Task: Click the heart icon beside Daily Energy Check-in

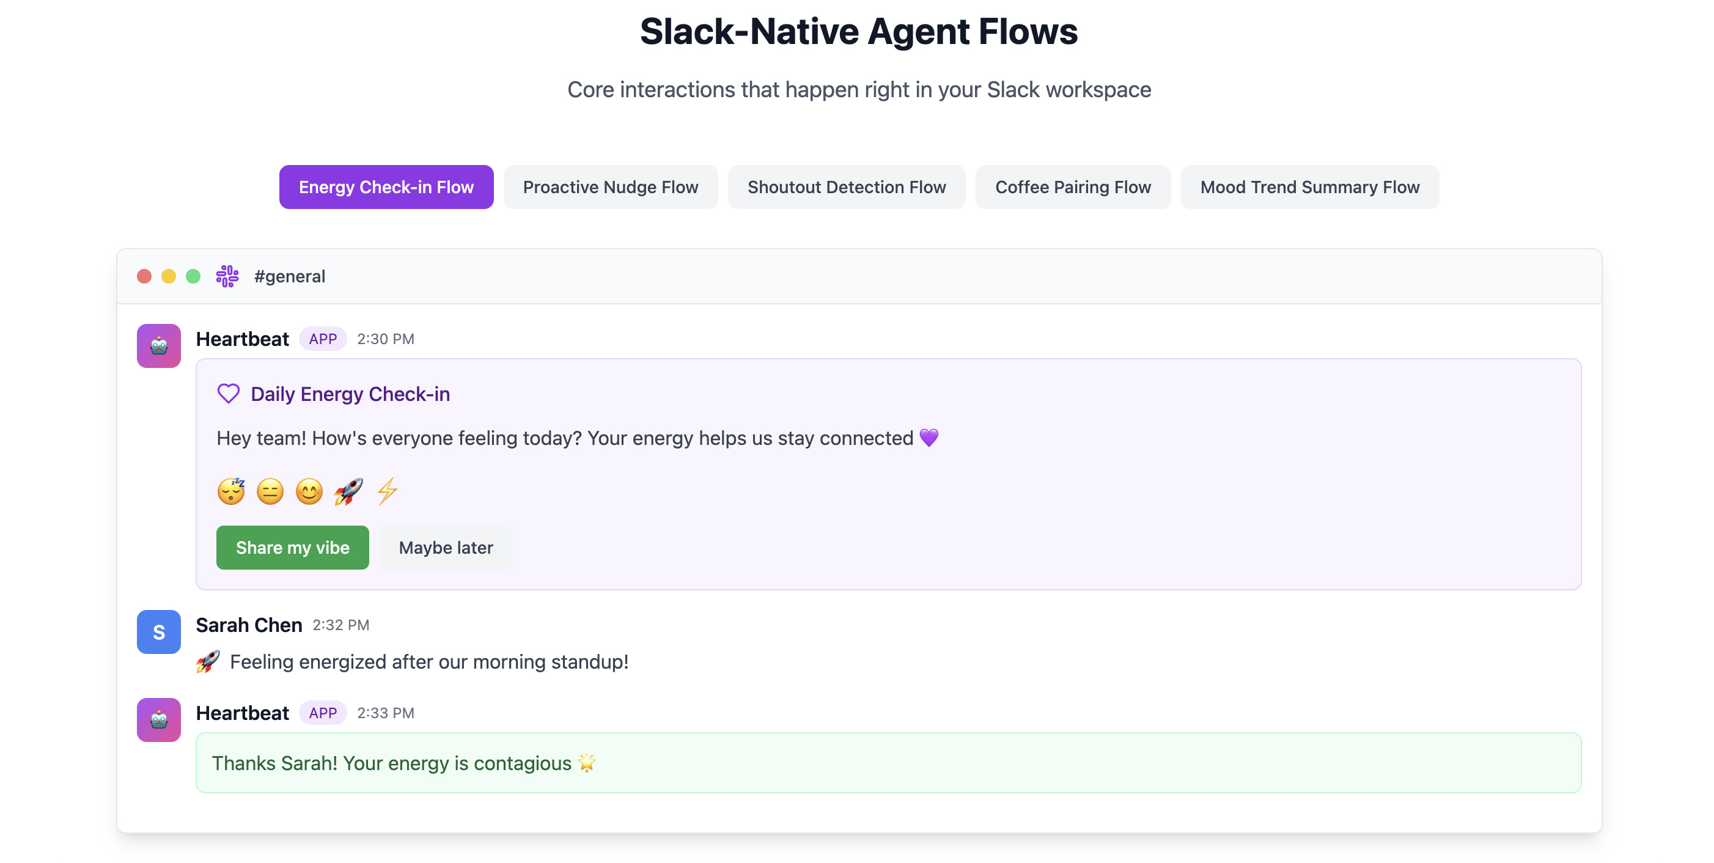Action: (228, 394)
